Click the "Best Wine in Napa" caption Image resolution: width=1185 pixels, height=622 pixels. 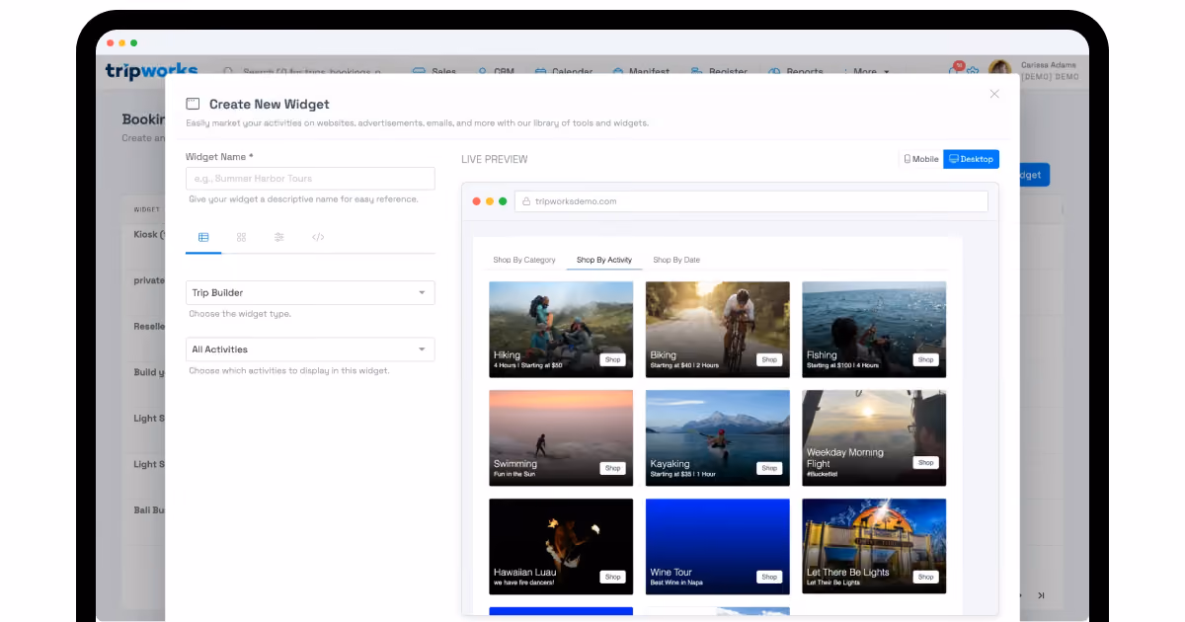675,583
